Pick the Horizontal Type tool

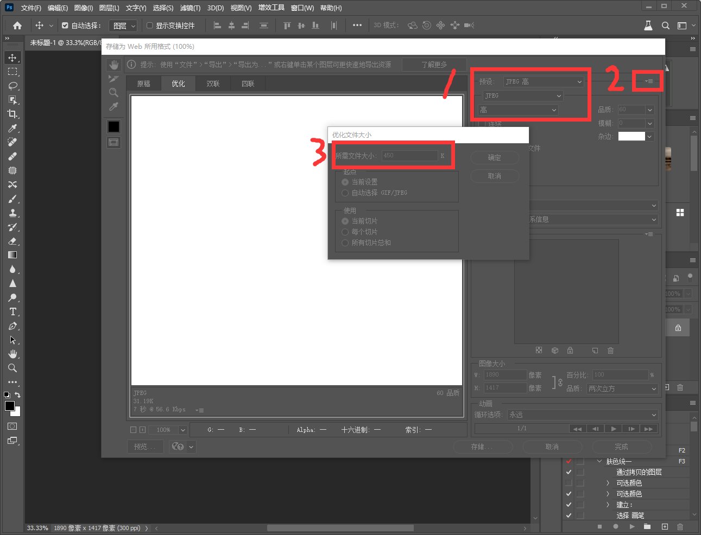(12, 311)
